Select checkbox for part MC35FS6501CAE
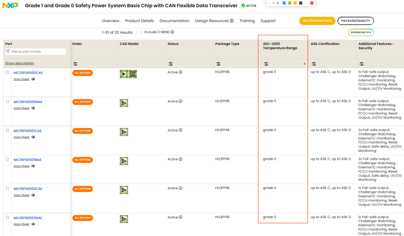This screenshot has width=404, height=236. [7, 130]
